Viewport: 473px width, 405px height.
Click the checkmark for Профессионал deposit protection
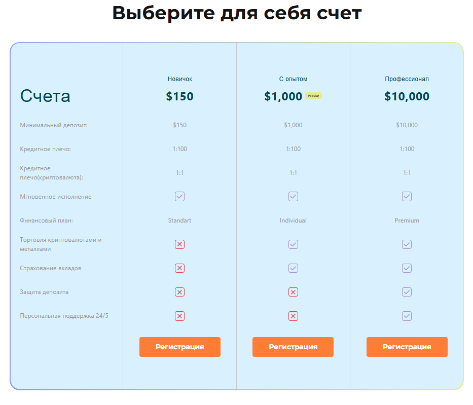coord(407,292)
